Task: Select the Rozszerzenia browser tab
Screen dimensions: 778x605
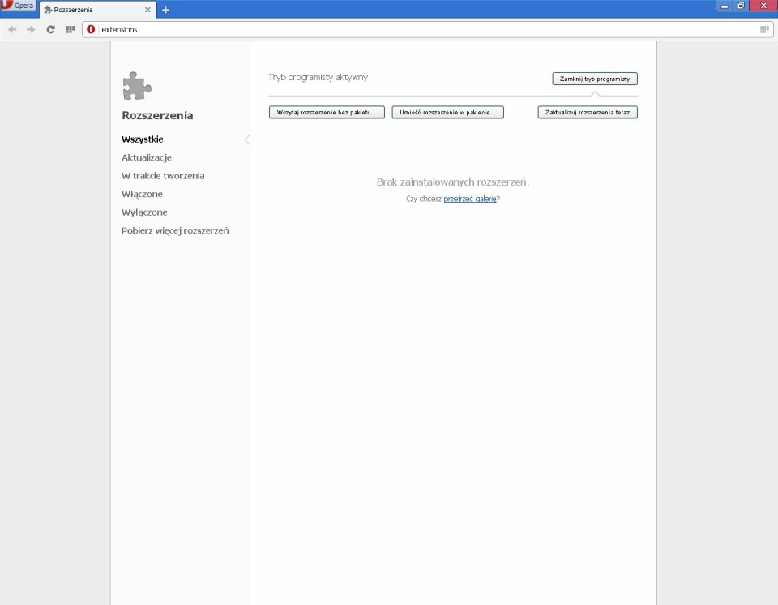Action: pyautogui.click(x=97, y=10)
